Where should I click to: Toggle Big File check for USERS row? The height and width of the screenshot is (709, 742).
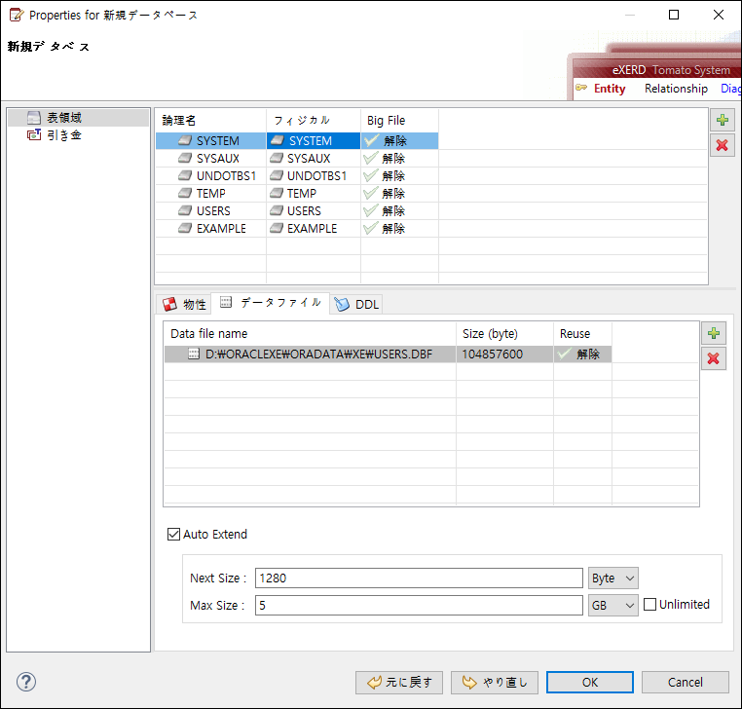[x=371, y=210]
